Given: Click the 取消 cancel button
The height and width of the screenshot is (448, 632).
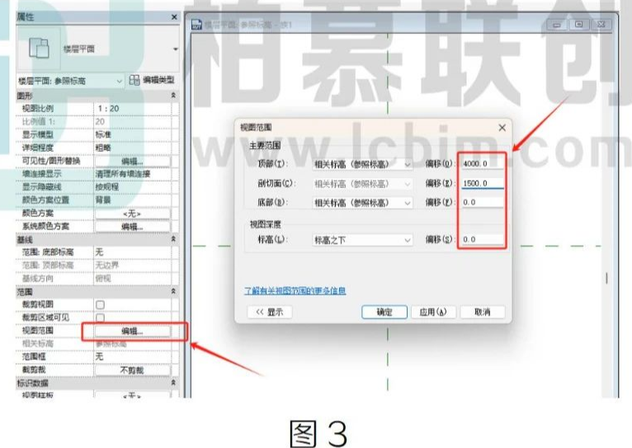Looking at the screenshot, I should coord(482,312).
